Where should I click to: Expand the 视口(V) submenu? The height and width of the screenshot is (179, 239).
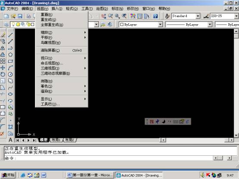[x=62, y=58]
